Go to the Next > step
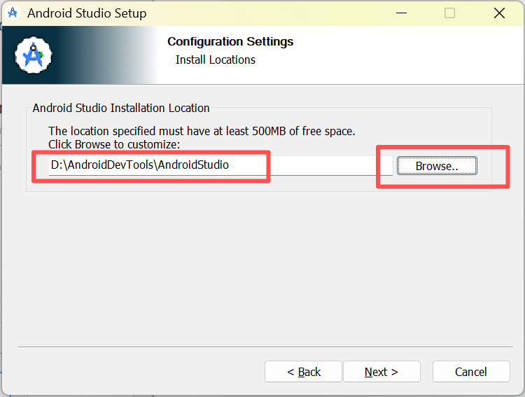Viewport: 525px width, 397px height. (381, 372)
